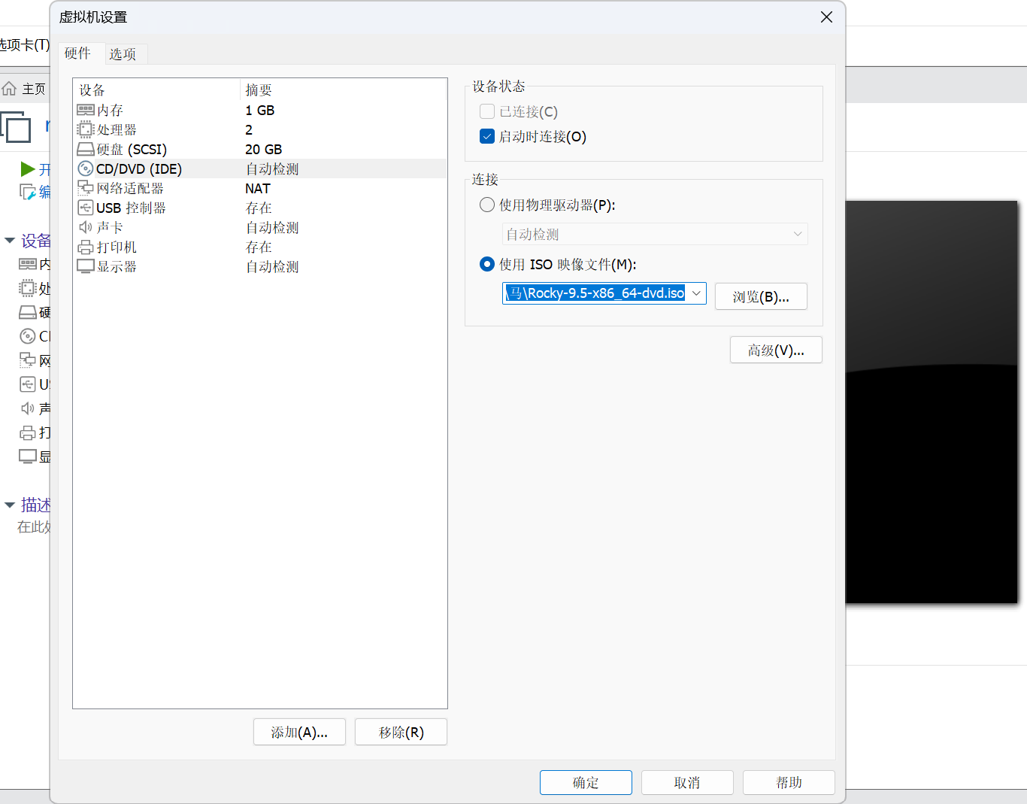Click network icon in background devices panel
Image resolution: width=1027 pixels, height=804 pixels.
click(x=28, y=360)
